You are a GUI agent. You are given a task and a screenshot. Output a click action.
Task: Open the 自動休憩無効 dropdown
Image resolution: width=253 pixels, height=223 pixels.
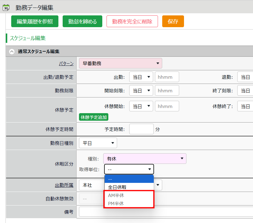(91, 199)
